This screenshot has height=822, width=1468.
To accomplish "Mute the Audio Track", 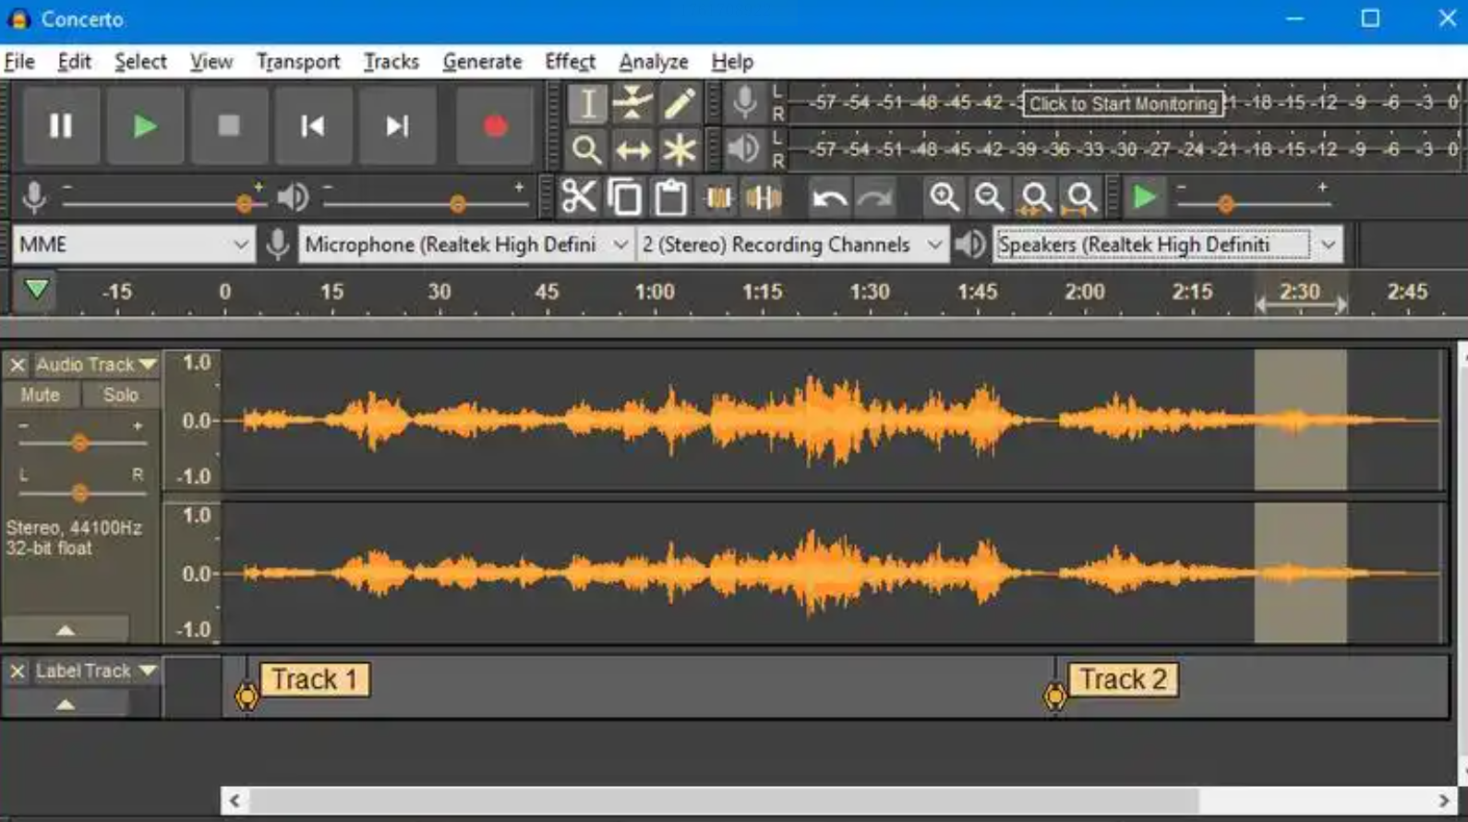I will 40,395.
